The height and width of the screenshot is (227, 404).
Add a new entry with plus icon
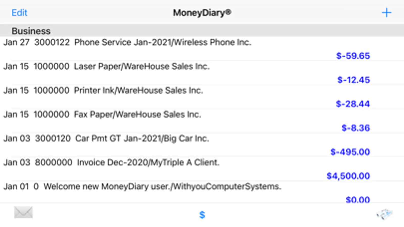point(386,13)
